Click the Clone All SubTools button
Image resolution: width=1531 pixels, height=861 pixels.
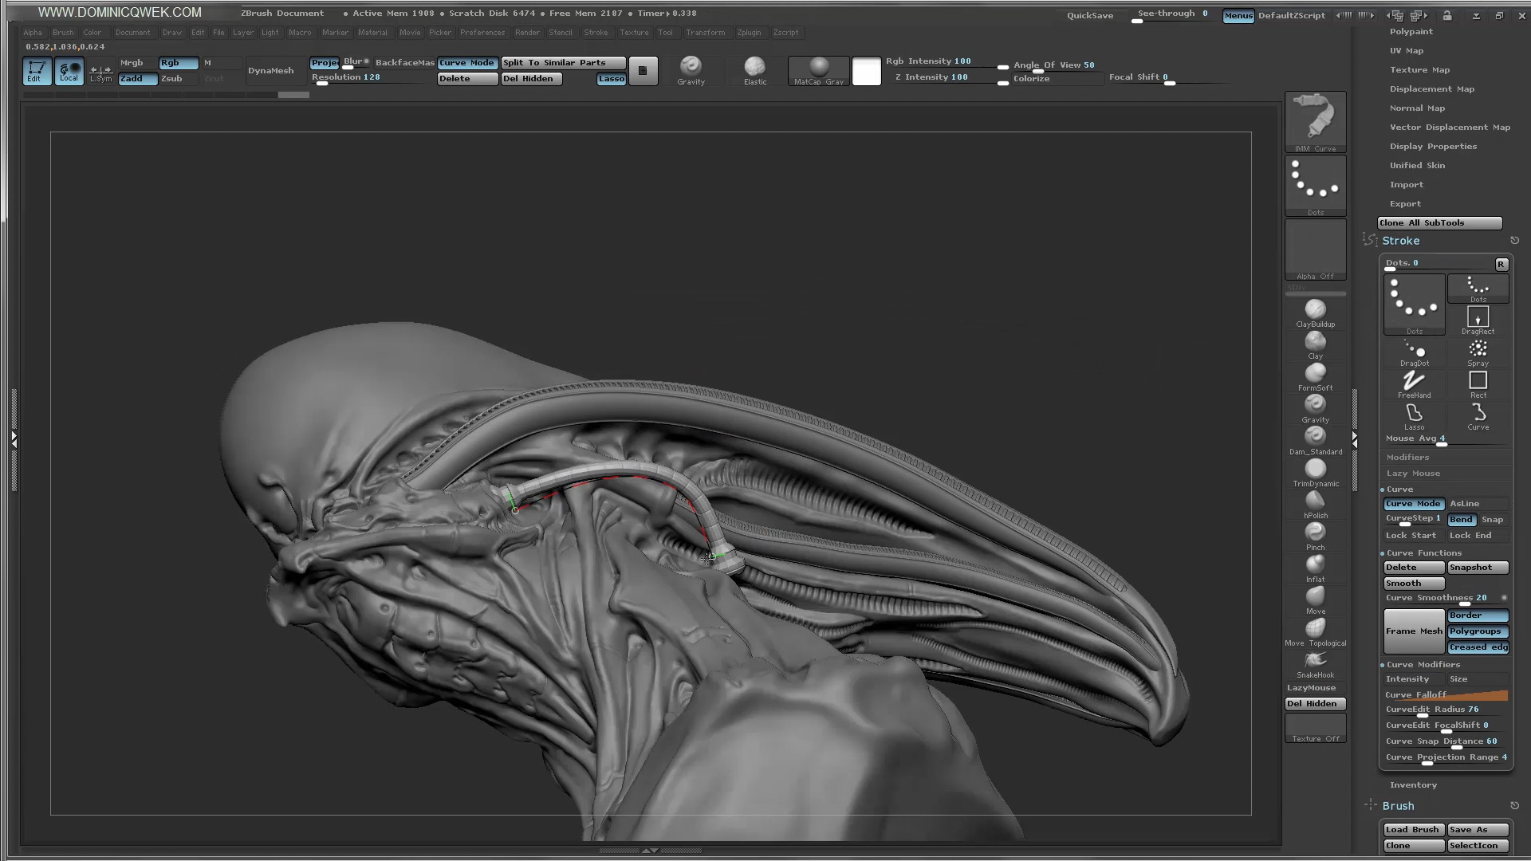1439,223
